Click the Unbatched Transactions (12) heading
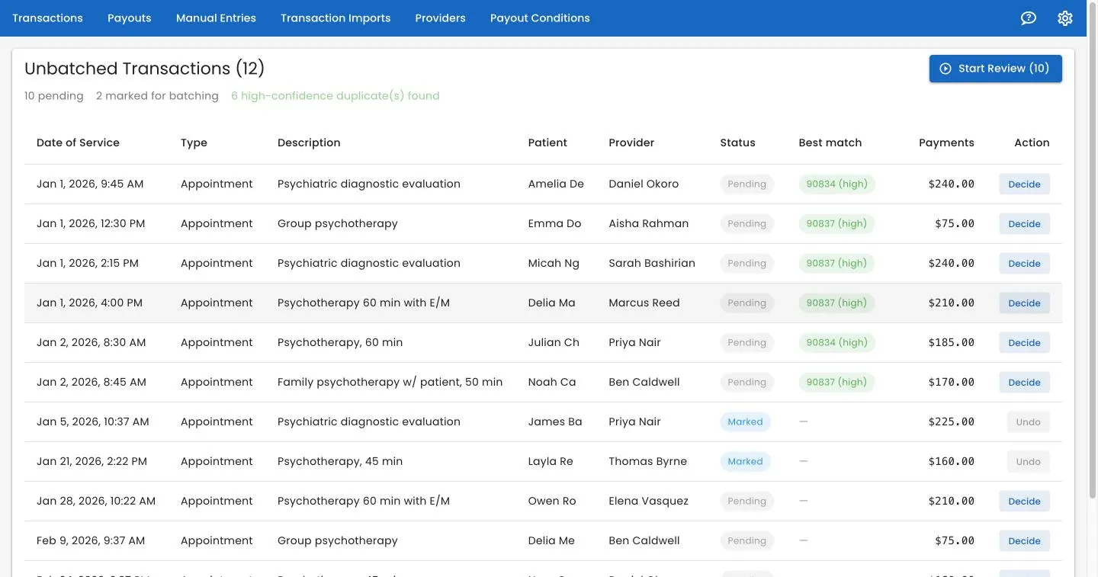 coord(144,69)
